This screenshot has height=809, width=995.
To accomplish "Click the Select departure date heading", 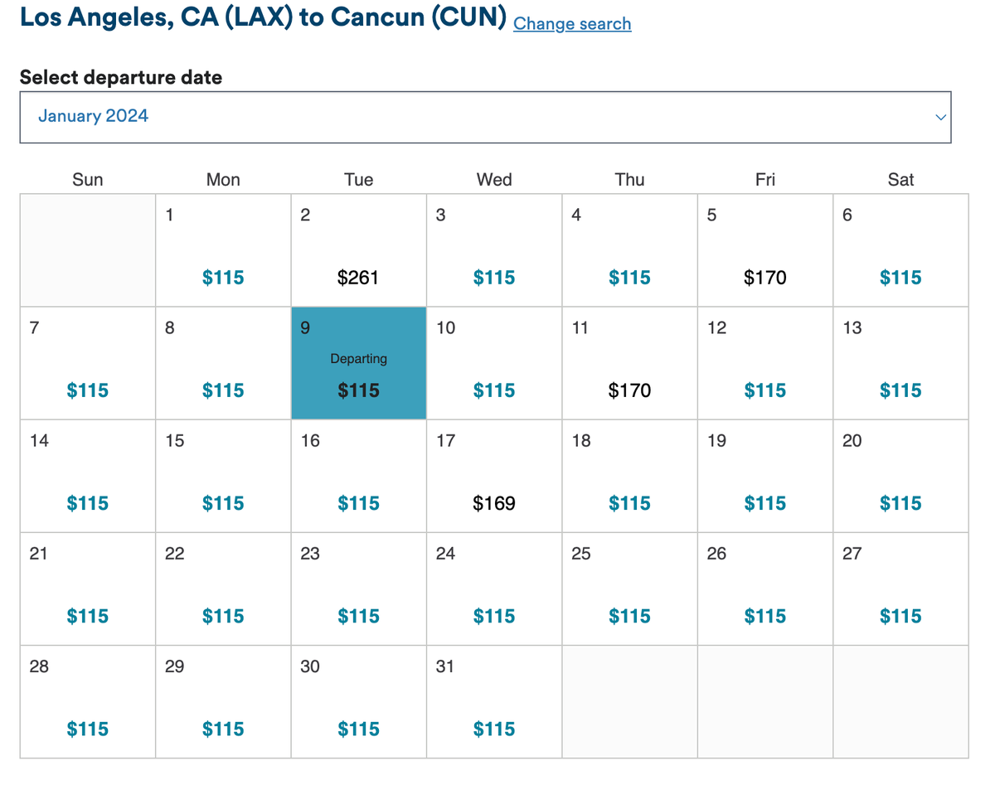I will click(121, 77).
